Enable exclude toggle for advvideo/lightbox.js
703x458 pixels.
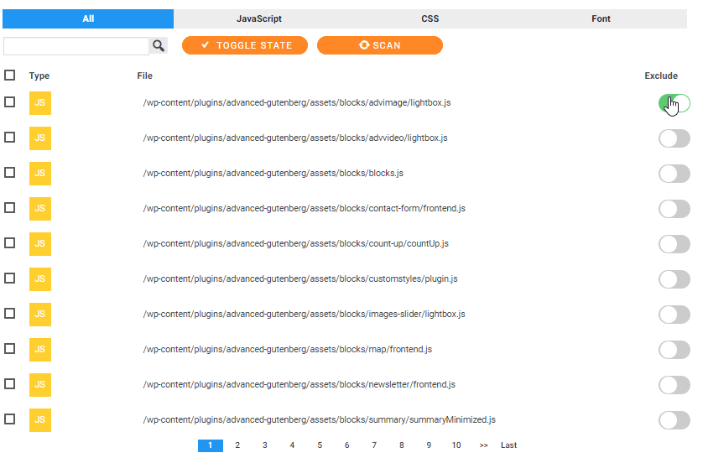[674, 138]
